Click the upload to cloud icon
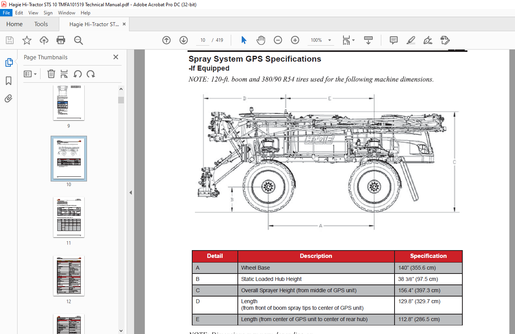Image resolution: width=515 pixels, height=334 pixels. point(44,40)
